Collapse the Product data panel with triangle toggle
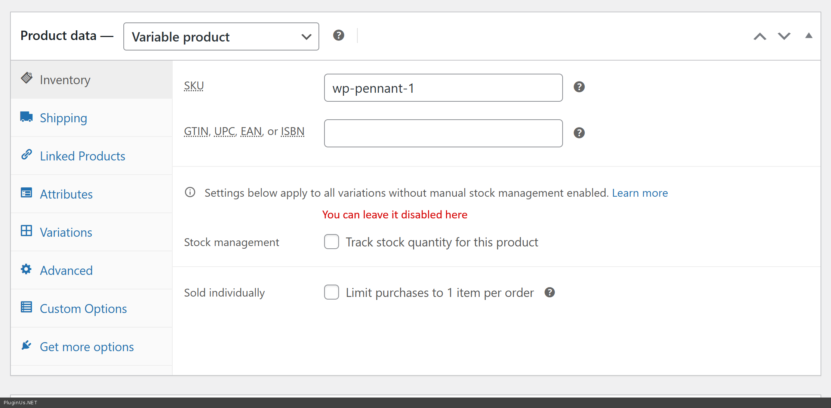831x408 pixels. tap(809, 36)
